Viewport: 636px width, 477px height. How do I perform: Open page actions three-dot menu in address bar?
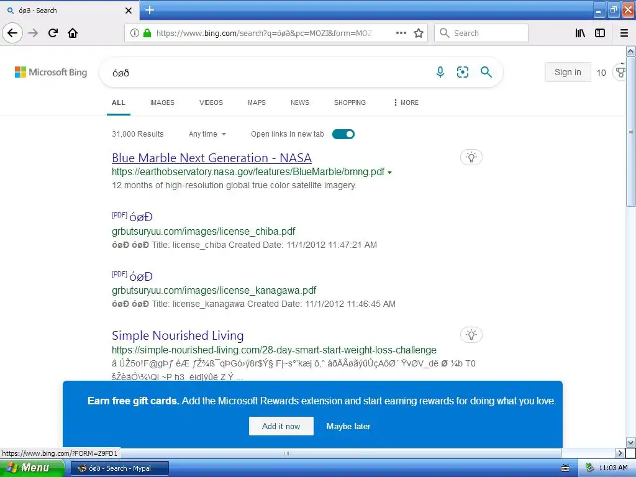401,33
